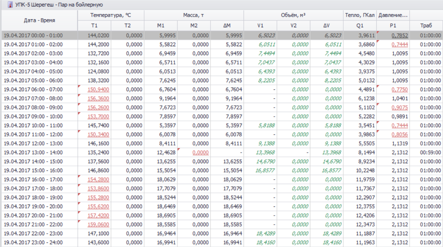Click the M2 column header
443x247 pixels.
(x=194, y=25)
